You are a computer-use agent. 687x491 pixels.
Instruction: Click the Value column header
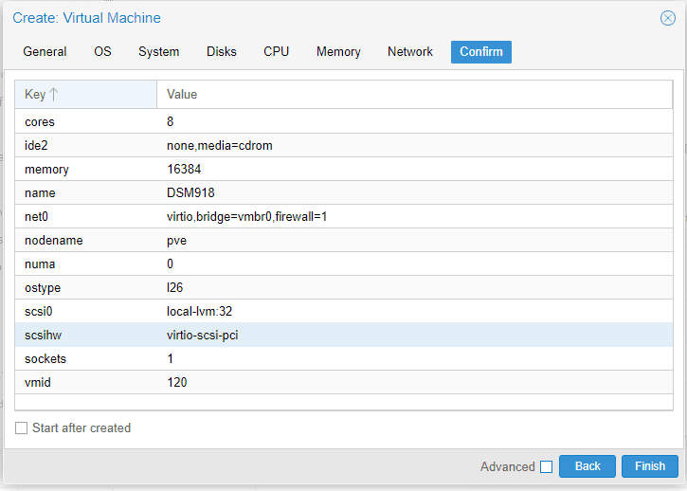(x=414, y=94)
